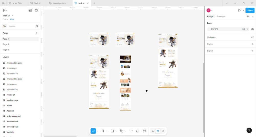256x137 pixels.
Task: Toggle page background visibility eye
Action: 252,29
